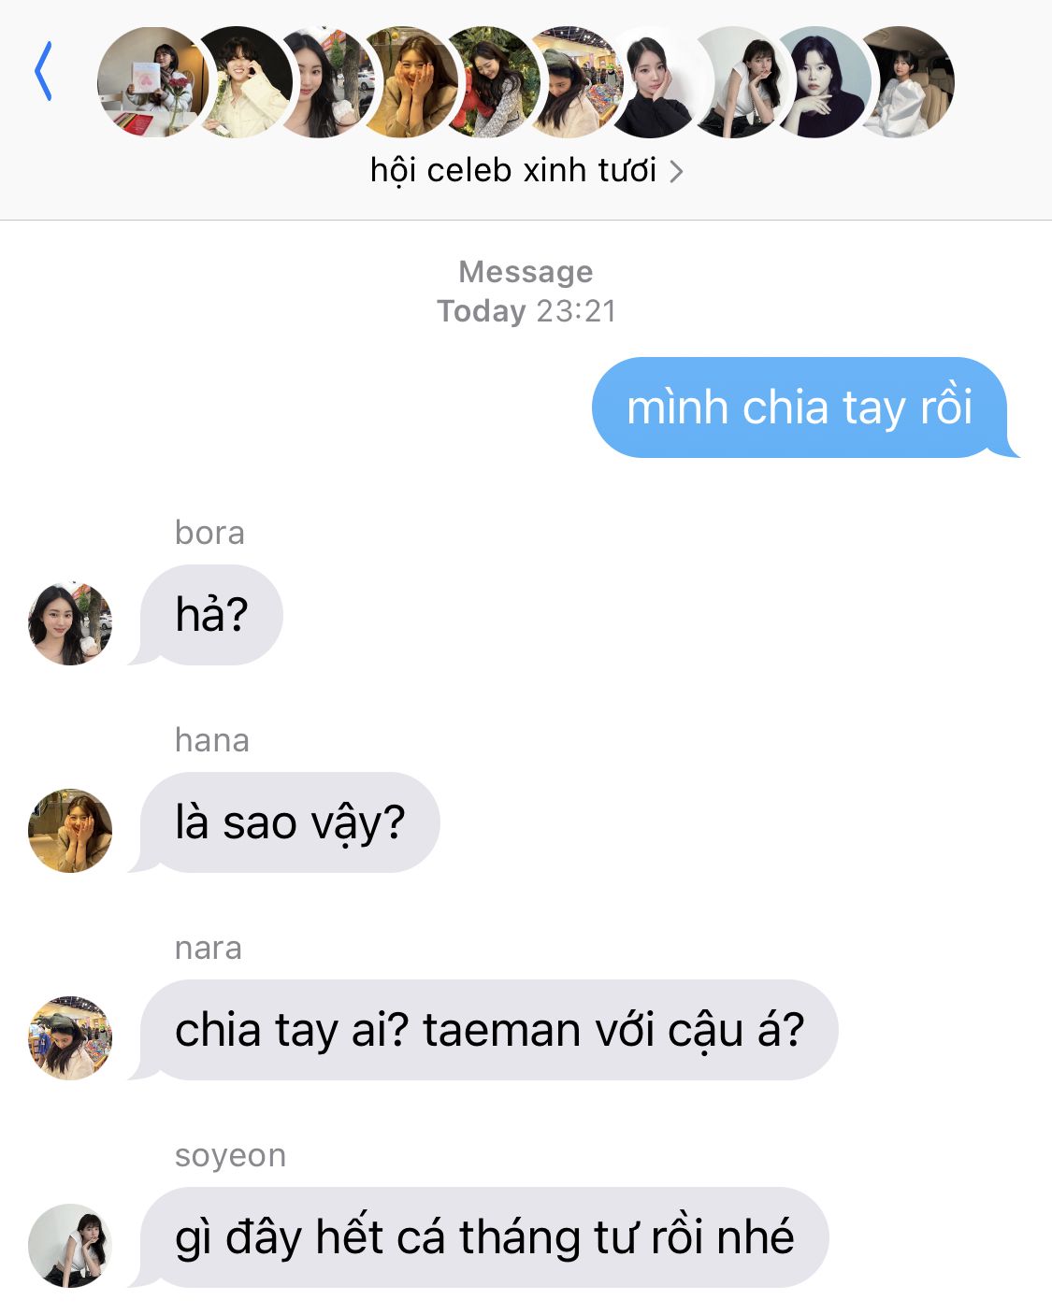Screen dimensions: 1052x1314
Task: Tap the blue back arrow
Action: coord(43,72)
